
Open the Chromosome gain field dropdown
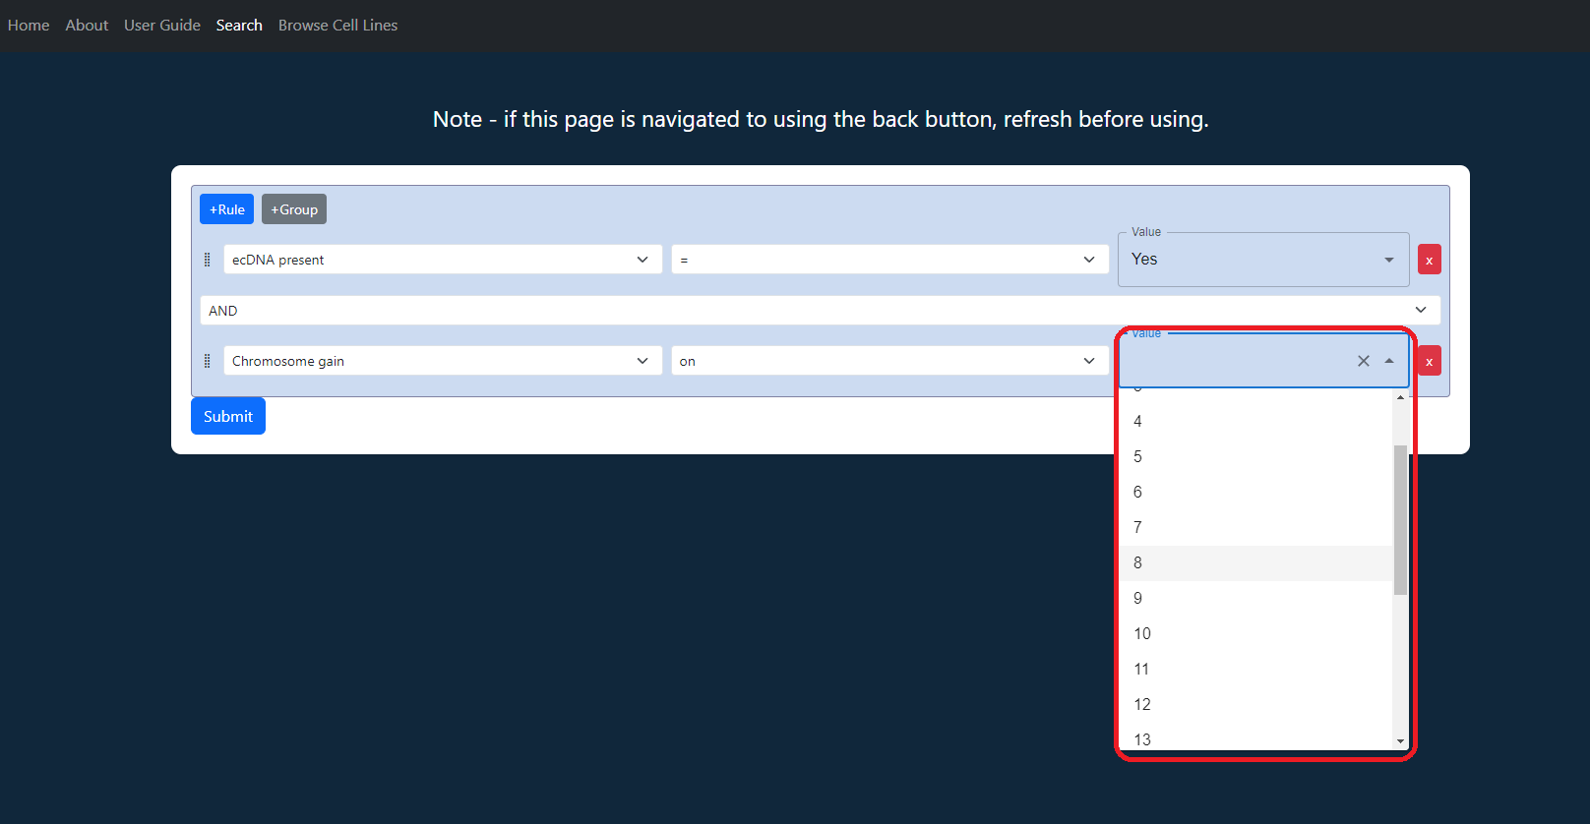click(x=443, y=361)
